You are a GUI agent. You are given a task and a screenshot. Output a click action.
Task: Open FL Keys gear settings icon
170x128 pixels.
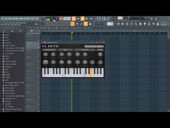[45, 42]
